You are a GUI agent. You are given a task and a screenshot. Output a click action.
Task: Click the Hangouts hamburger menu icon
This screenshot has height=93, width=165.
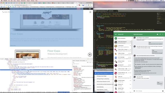coord(116,34)
